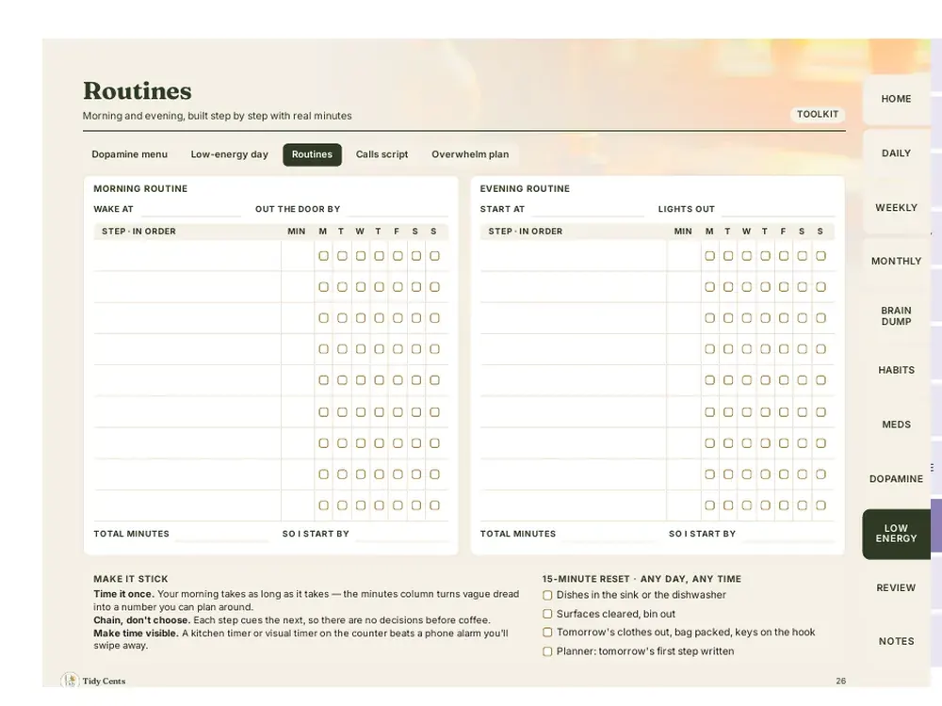The width and height of the screenshot is (942, 706).
Task: Click Morning Routine's SO I START BY field
Action: 402,535
